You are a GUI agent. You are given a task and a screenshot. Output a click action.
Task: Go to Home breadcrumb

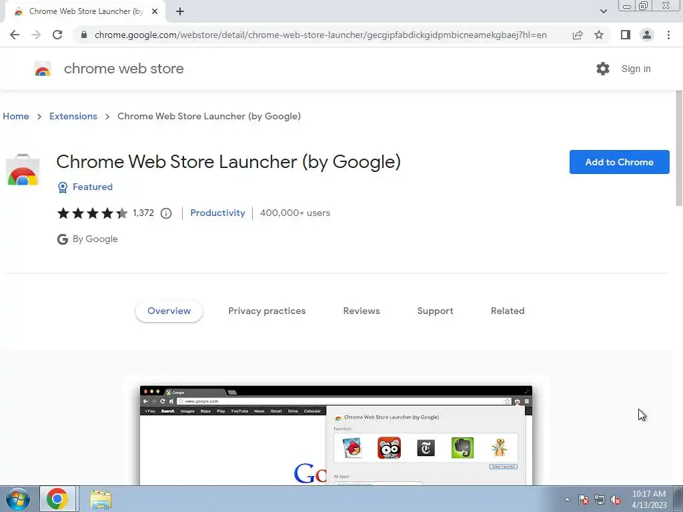tap(16, 116)
